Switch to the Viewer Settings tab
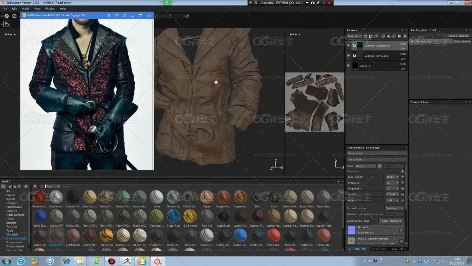 click(x=398, y=249)
